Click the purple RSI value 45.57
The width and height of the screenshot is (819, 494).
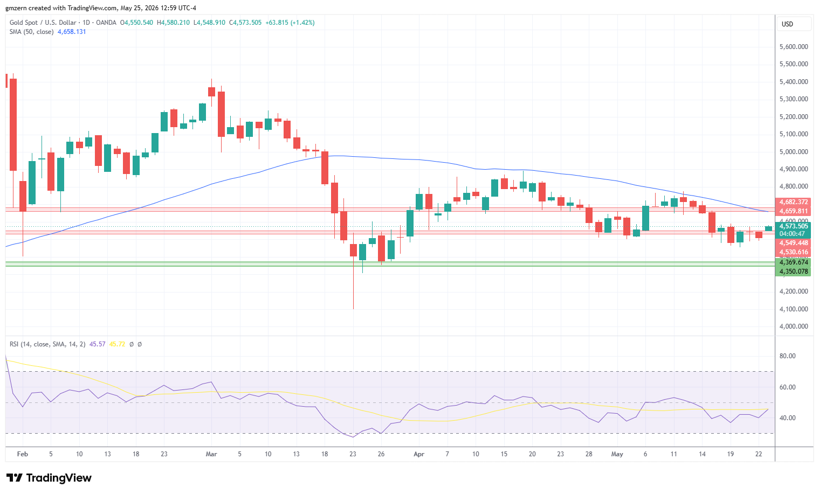(x=97, y=344)
